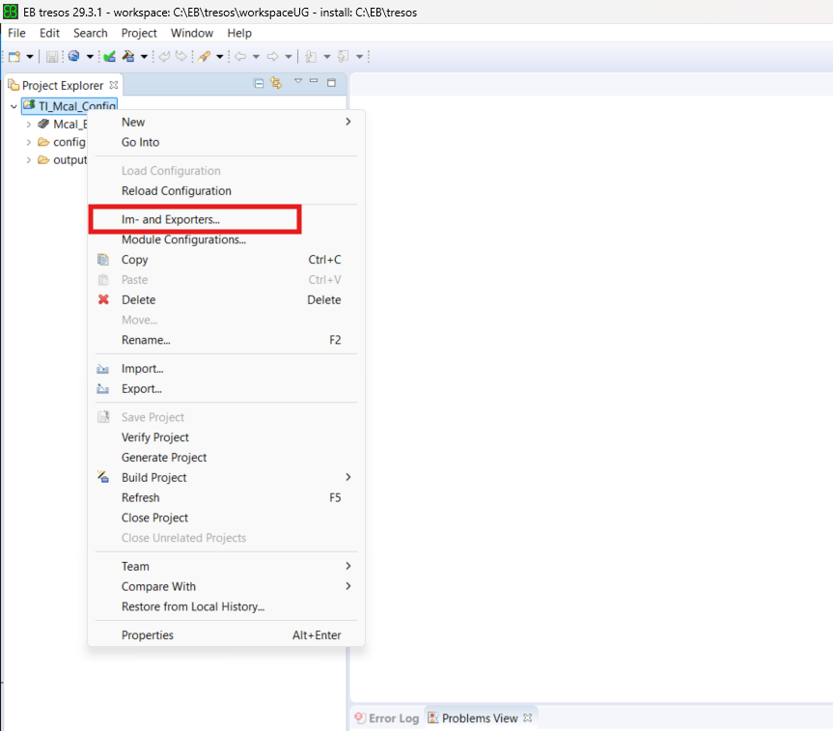Click the Undo arrow in the toolbar
The image size is (833, 731).
163,56
